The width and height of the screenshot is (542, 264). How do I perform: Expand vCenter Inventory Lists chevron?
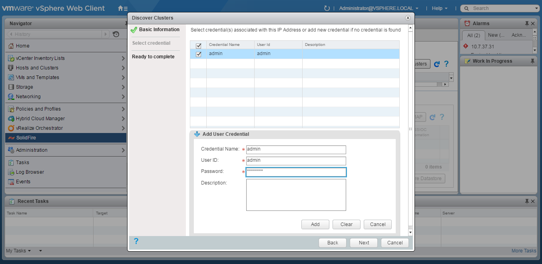123,58
